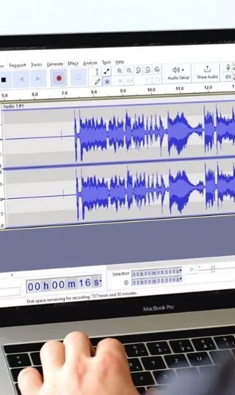
Task: Open the Effect menu
Action: pyautogui.click(x=73, y=64)
